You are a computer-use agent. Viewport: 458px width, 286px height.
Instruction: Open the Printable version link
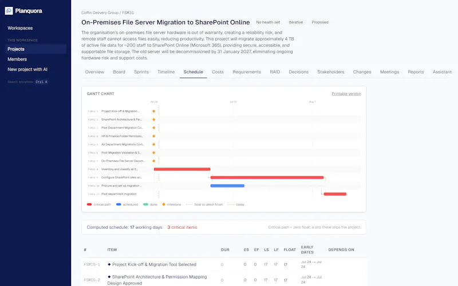(346, 94)
